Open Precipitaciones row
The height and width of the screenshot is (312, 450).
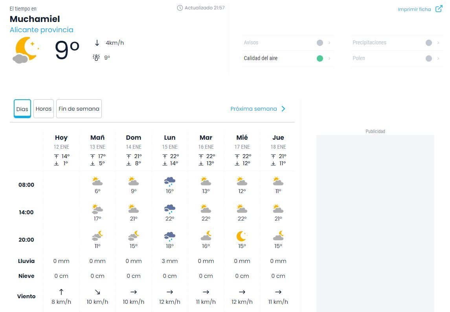coord(397,43)
